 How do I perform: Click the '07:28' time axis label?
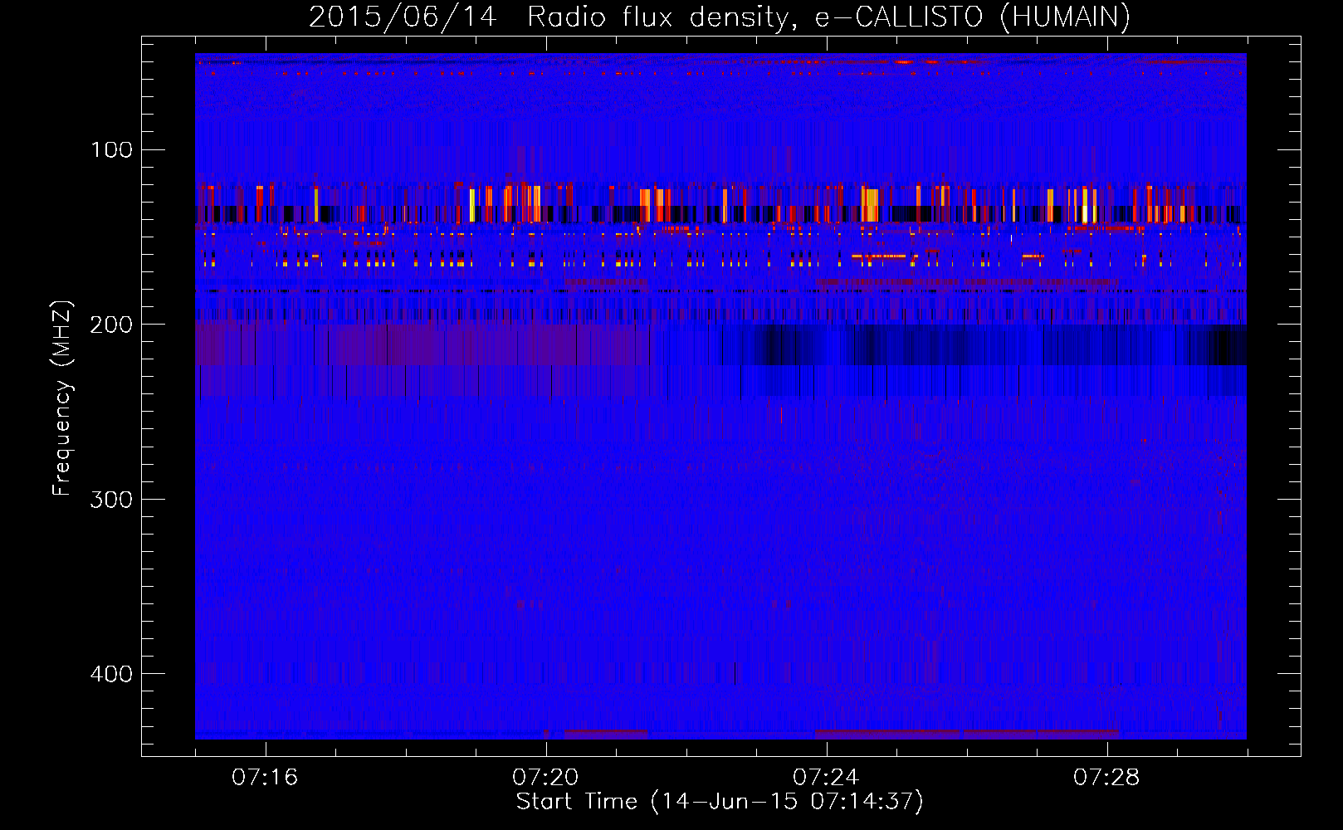coord(1106,778)
